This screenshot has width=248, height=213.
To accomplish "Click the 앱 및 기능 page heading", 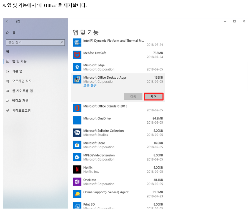I will [86, 32].
